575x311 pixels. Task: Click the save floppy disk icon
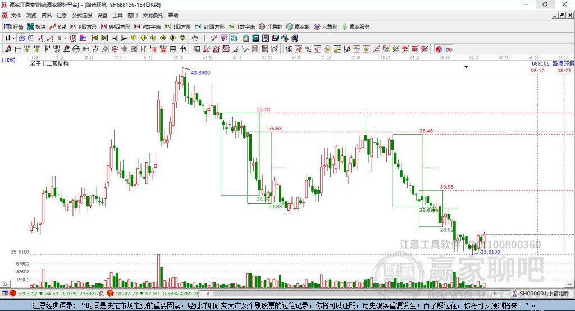coord(275,38)
